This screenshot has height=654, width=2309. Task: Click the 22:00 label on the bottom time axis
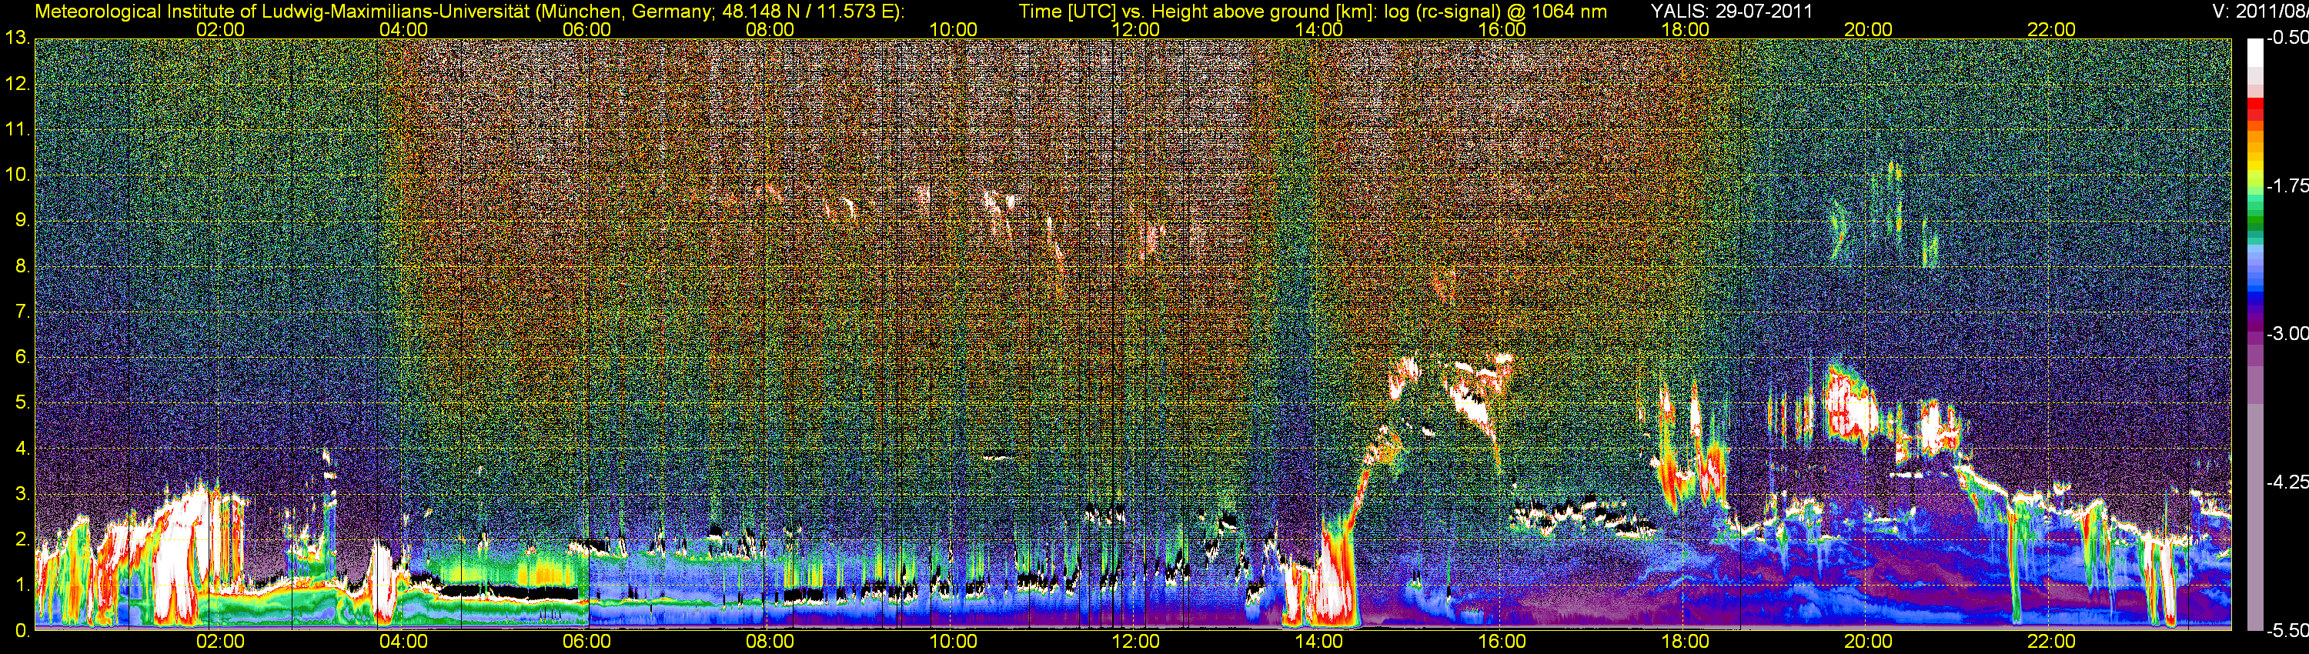pos(2051,642)
